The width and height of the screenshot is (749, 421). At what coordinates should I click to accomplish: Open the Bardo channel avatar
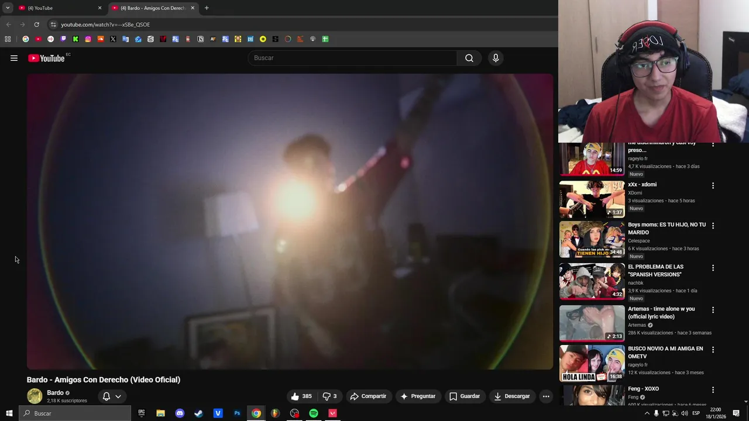35,396
